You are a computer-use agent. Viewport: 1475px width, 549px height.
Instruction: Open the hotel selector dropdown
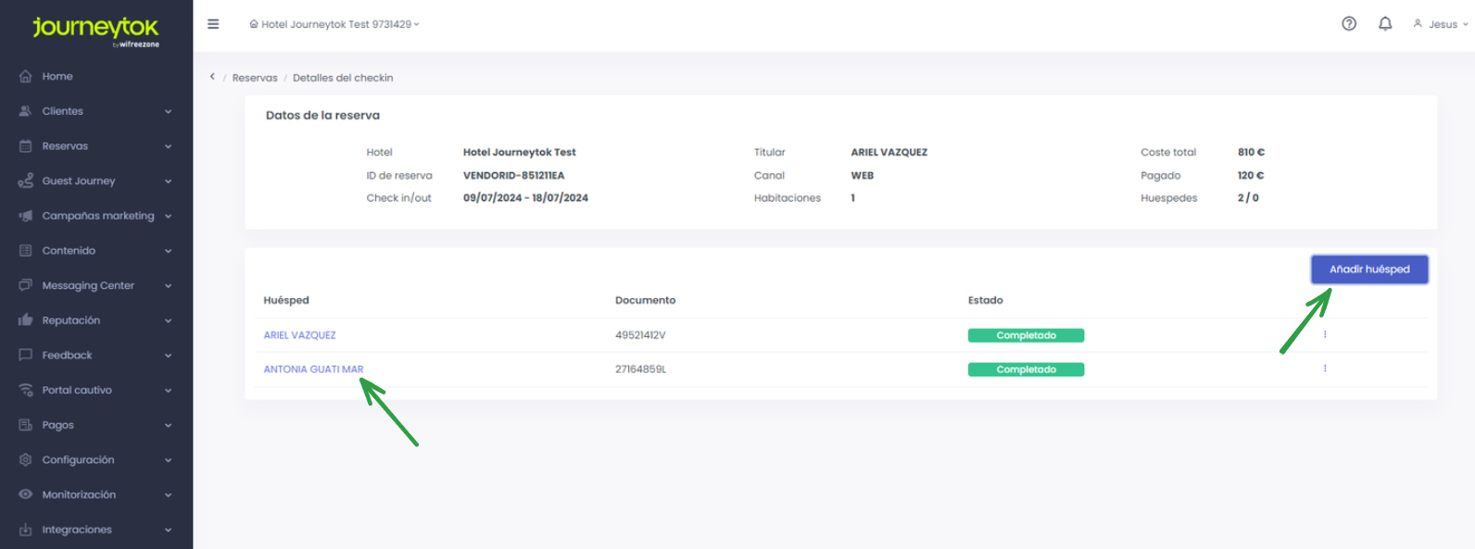[x=334, y=25]
